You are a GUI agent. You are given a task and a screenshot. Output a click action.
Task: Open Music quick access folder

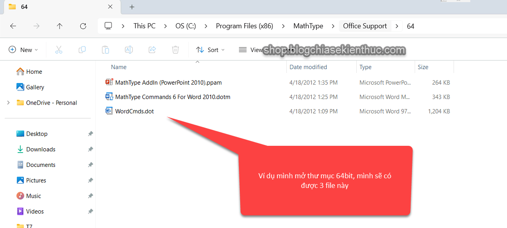(x=29, y=196)
